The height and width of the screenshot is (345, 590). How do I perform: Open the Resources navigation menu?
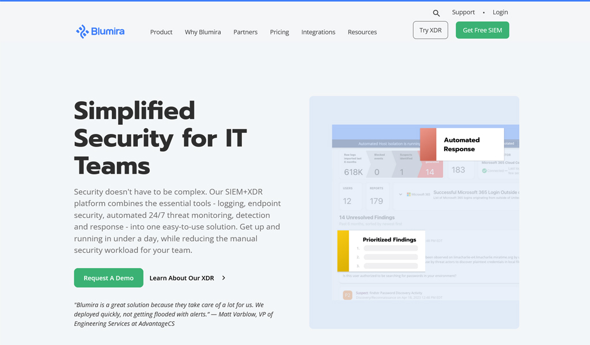click(362, 32)
